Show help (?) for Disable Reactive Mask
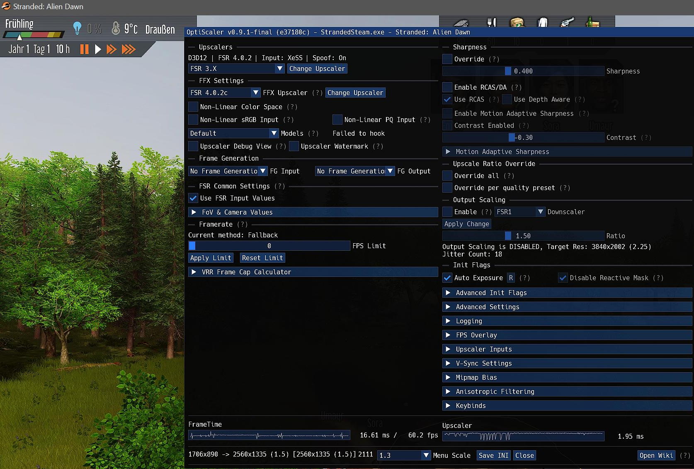Screen dimensions: 694x469 pos(658,278)
